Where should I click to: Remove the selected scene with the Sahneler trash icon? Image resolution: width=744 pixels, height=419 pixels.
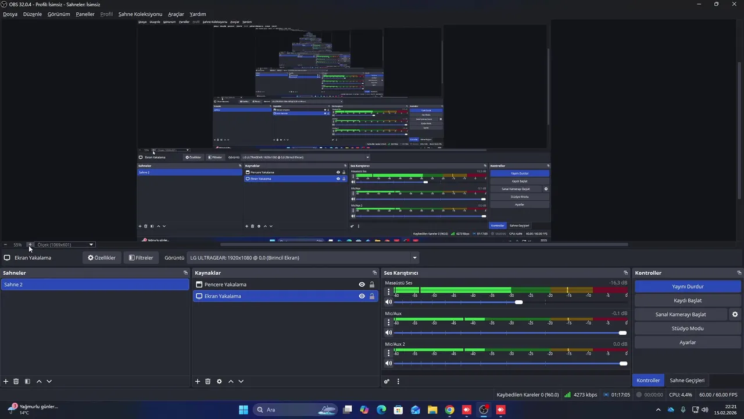16,381
